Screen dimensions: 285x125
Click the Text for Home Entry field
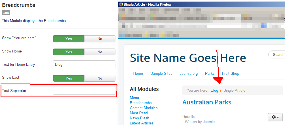pyautogui.click(x=84, y=64)
